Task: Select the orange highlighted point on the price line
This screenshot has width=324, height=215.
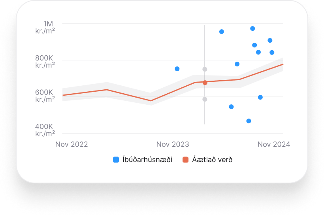Action: point(205,83)
